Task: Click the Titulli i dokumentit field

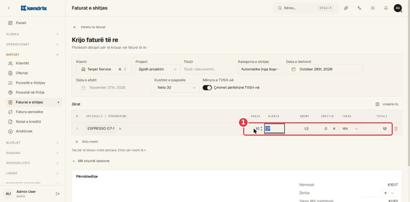Action: (x=209, y=69)
